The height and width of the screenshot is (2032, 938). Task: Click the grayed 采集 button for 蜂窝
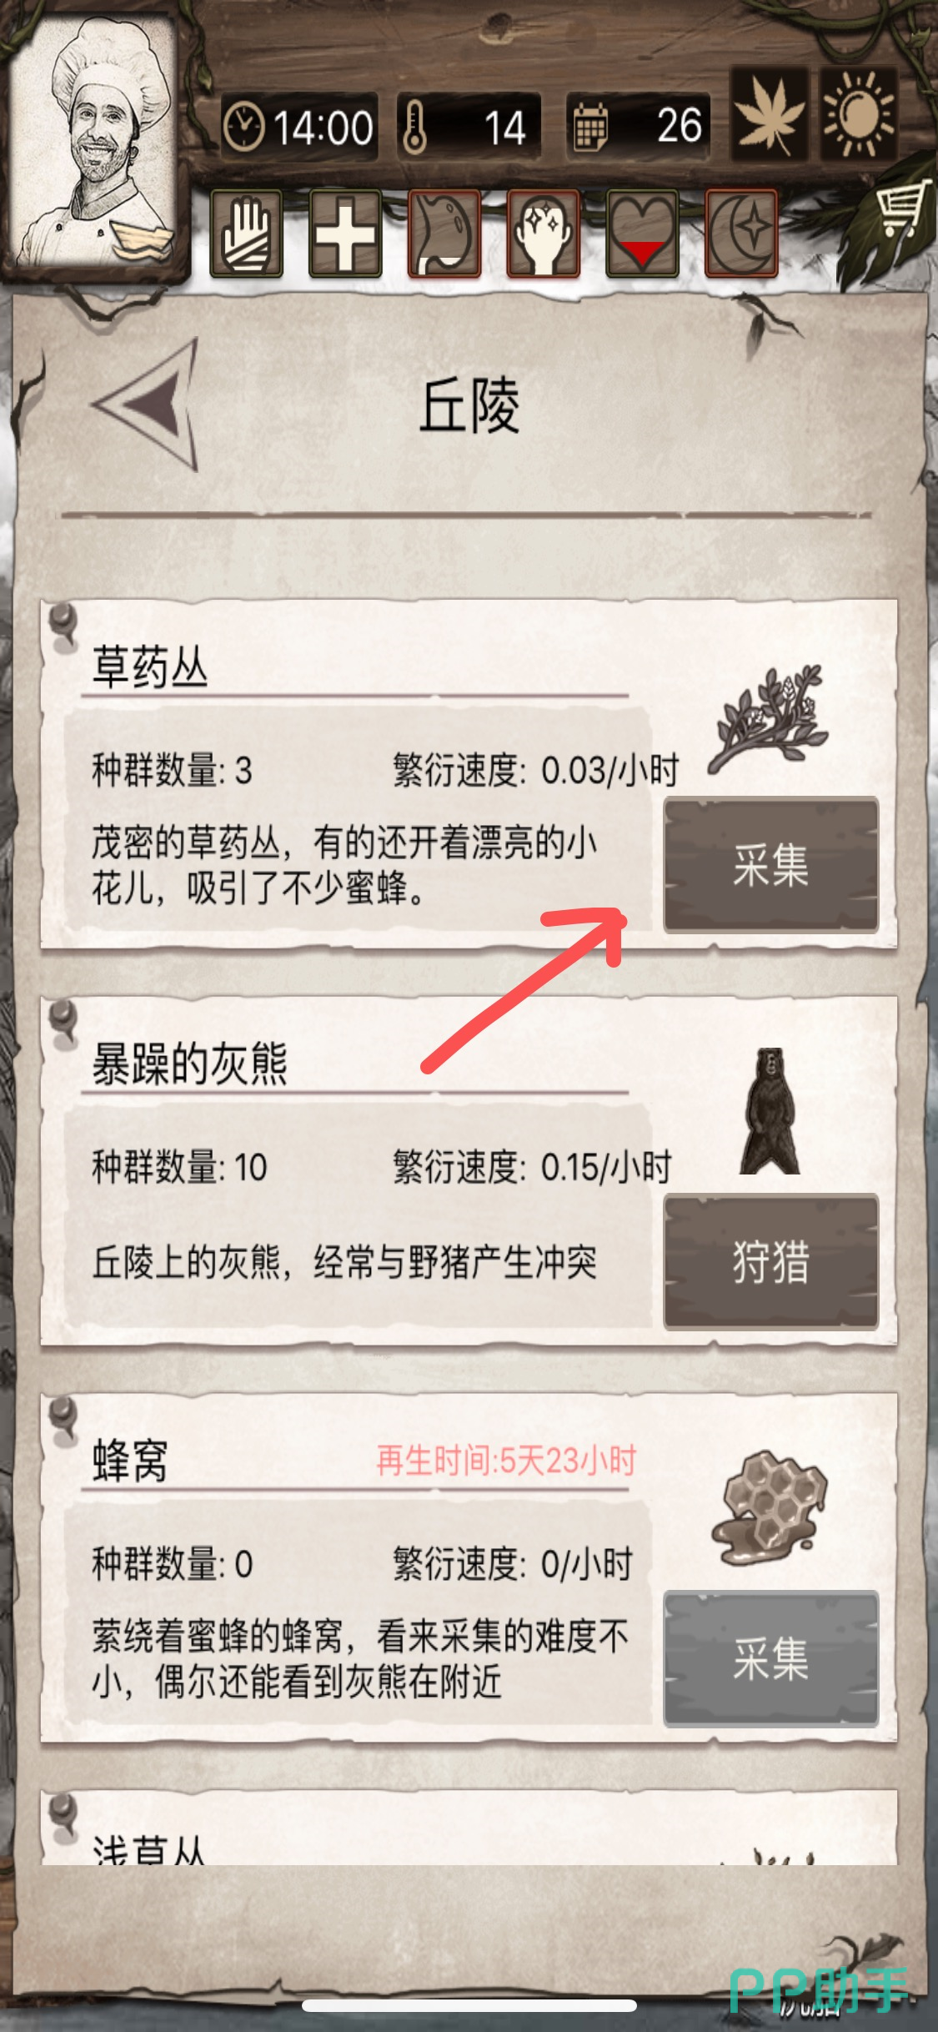(x=771, y=1658)
